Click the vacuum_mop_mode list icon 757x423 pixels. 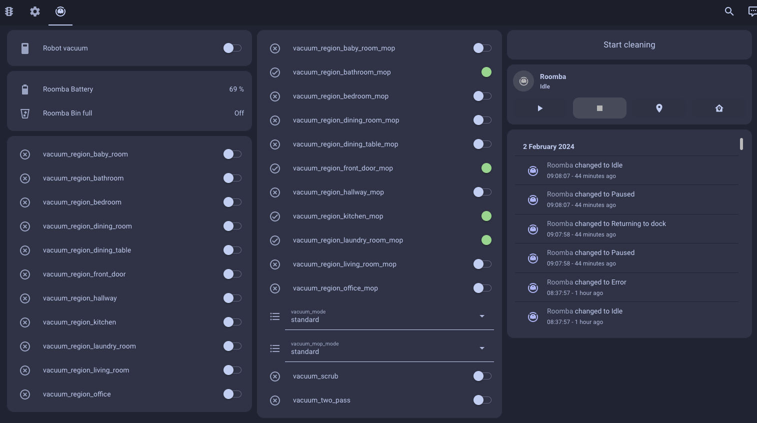[275, 348]
